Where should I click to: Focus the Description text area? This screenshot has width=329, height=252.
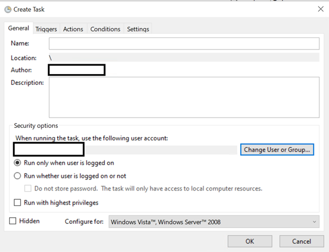tap(184, 97)
